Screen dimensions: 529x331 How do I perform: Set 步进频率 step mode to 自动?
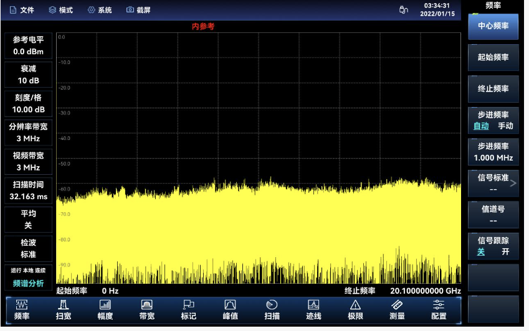[x=481, y=126]
